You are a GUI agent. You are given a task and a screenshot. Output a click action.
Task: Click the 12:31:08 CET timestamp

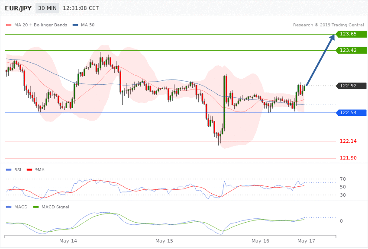pos(81,8)
